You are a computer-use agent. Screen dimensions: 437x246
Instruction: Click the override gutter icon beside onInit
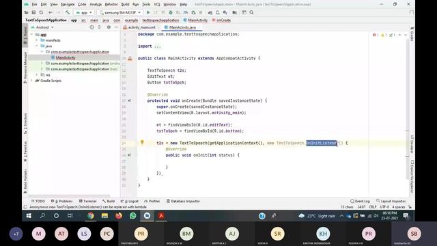tap(130, 155)
